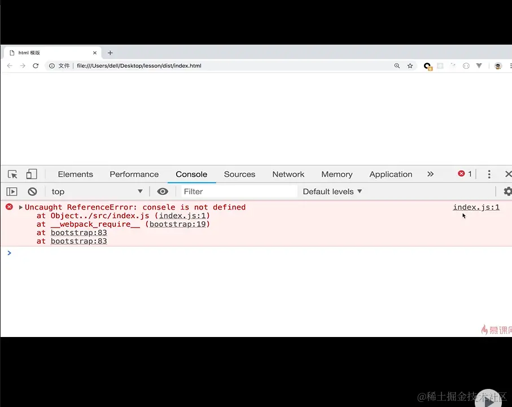Click the console Filter field
This screenshot has height=407, width=512.
point(239,191)
